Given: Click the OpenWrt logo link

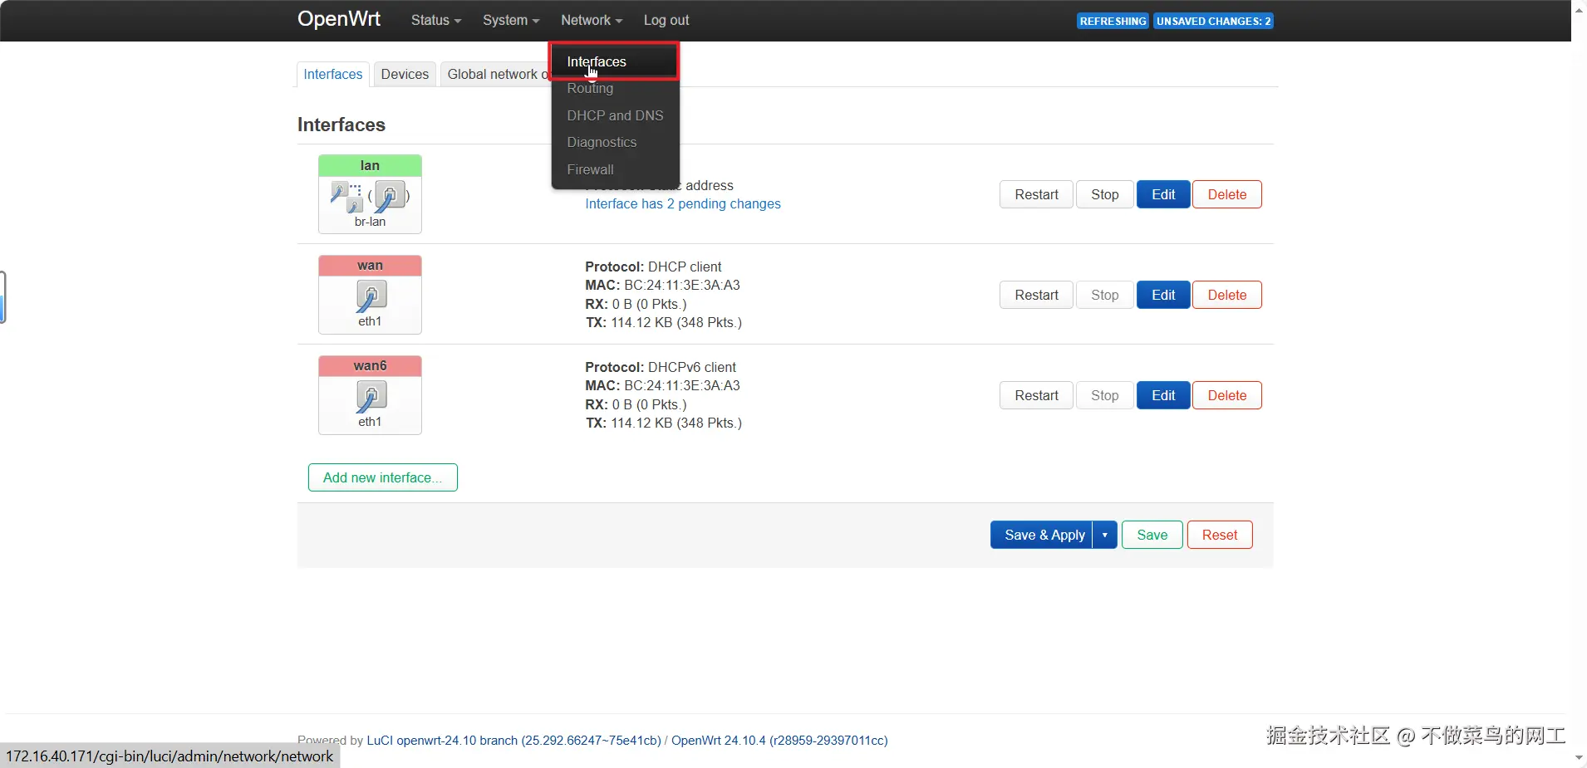Looking at the screenshot, I should pyautogui.click(x=339, y=19).
